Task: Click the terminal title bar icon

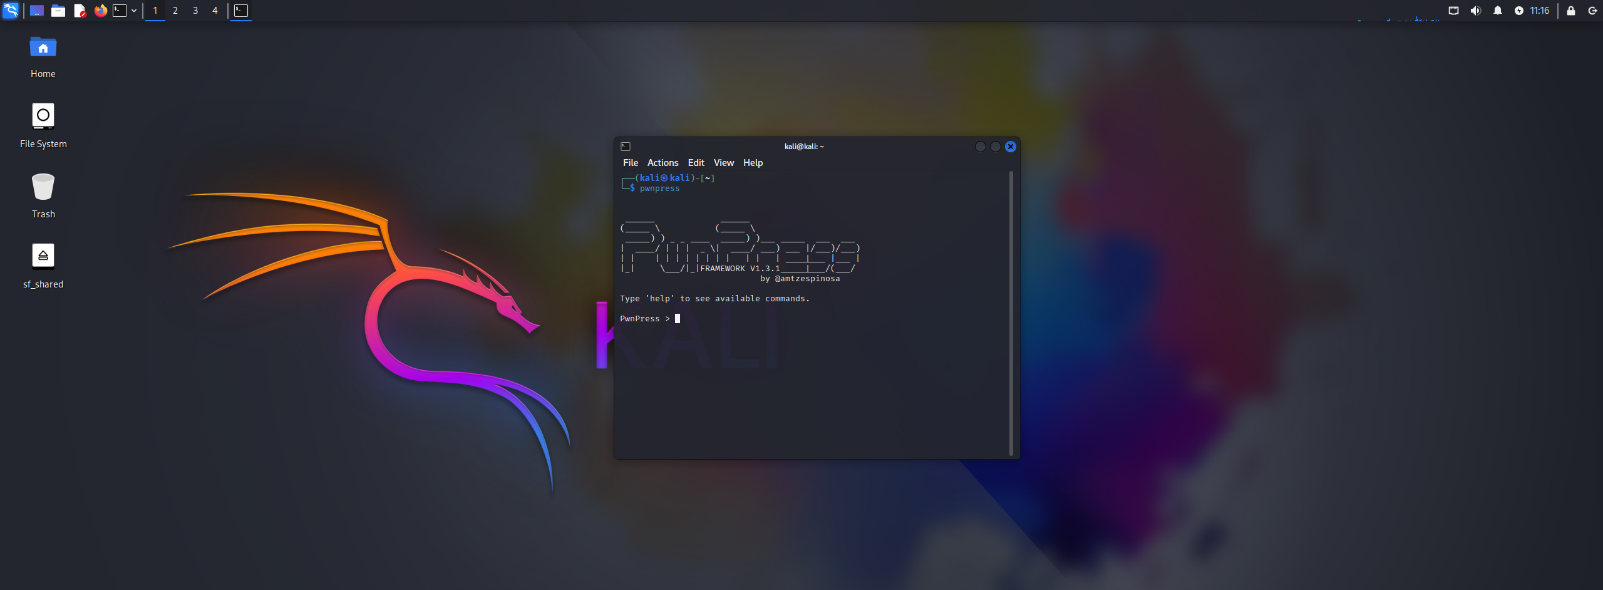Action: click(x=626, y=147)
